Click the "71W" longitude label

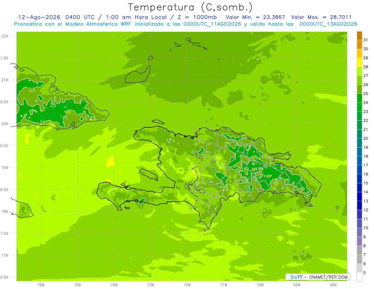223,285
